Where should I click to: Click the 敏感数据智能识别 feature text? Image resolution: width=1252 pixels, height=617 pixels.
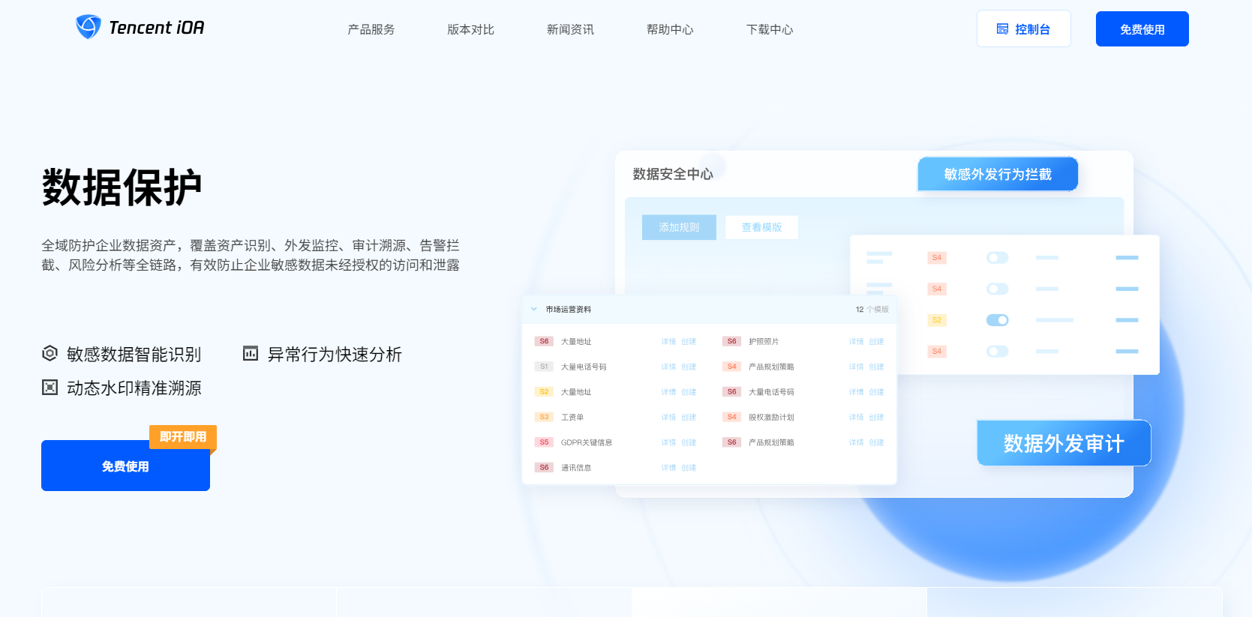pyautogui.click(x=134, y=354)
